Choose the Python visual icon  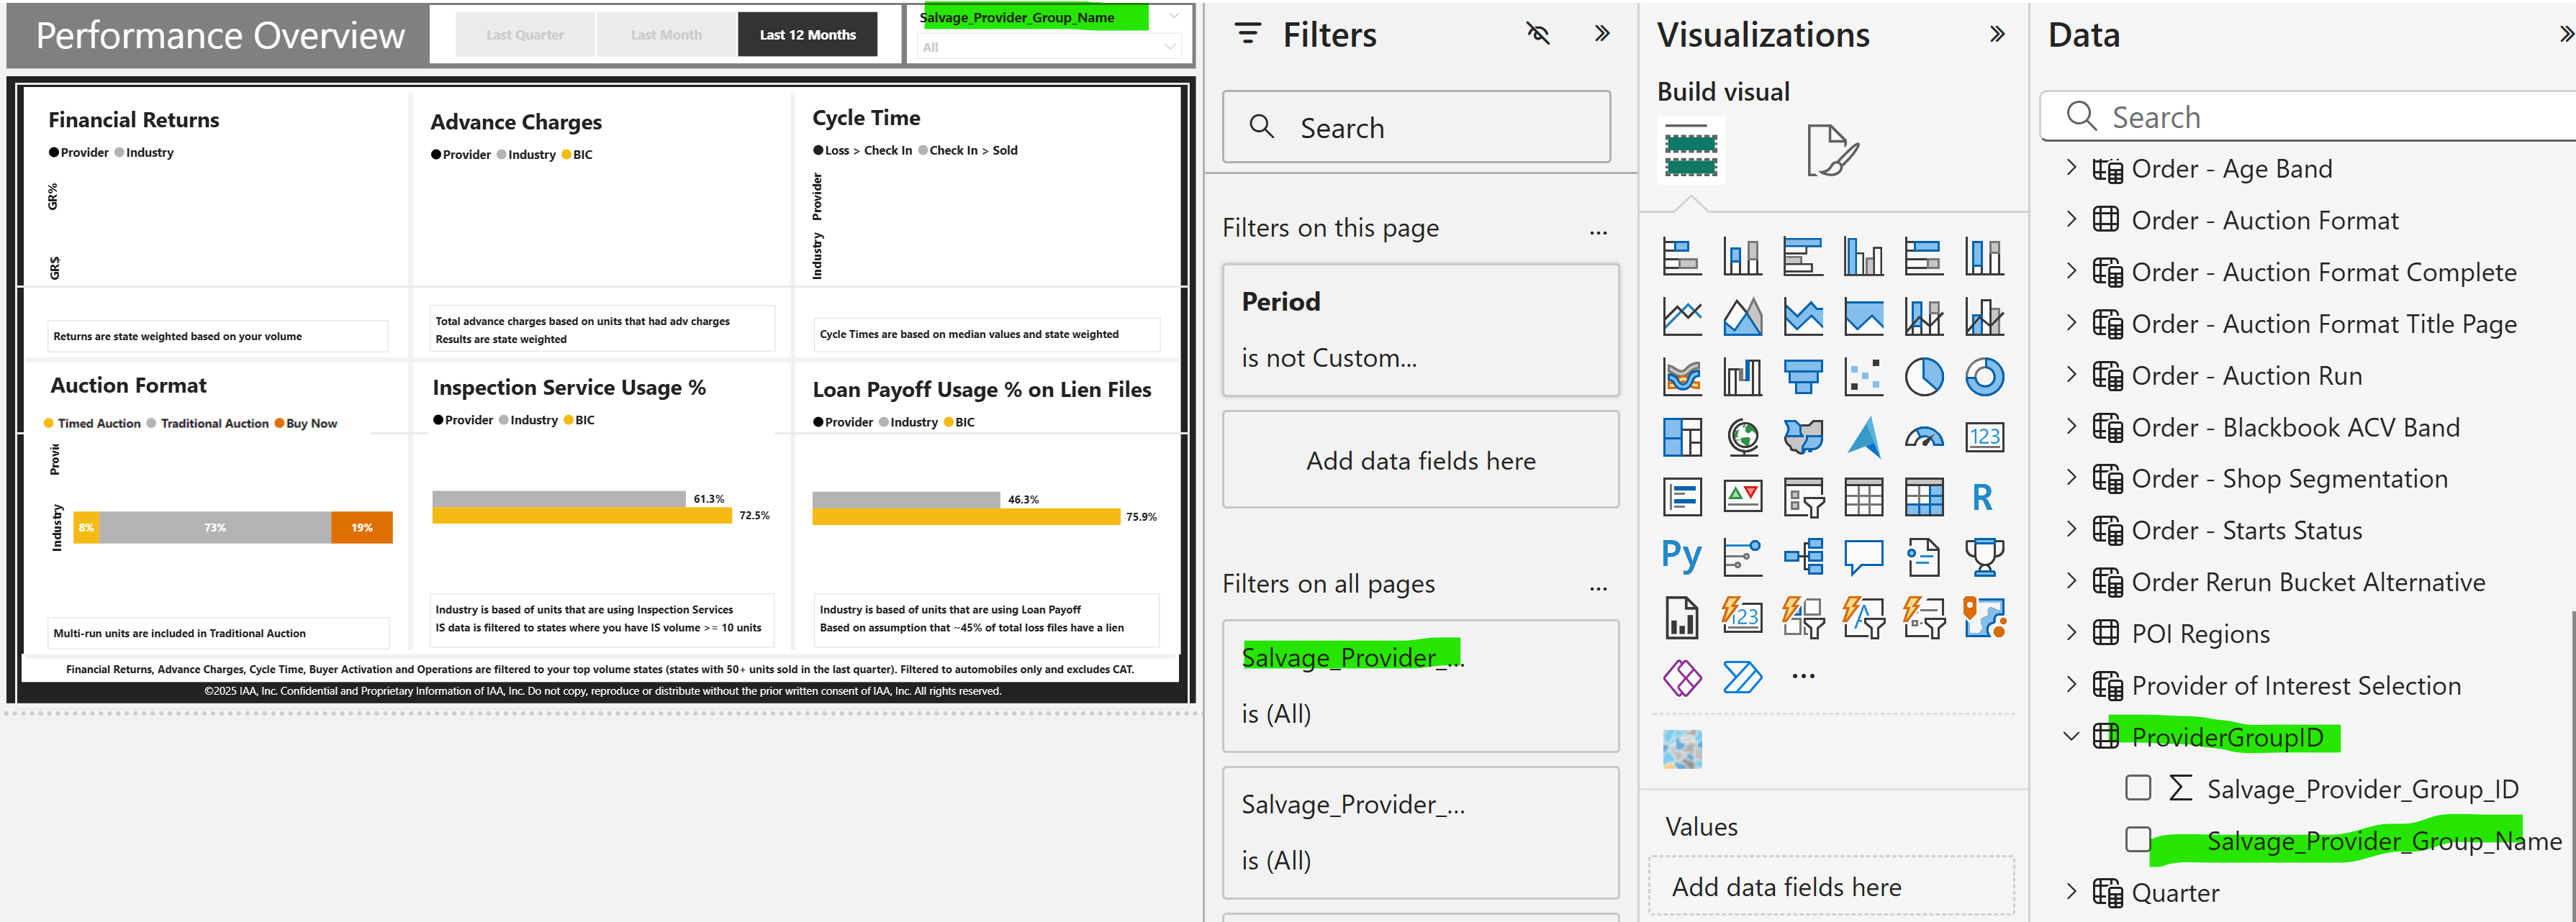[x=1681, y=557]
